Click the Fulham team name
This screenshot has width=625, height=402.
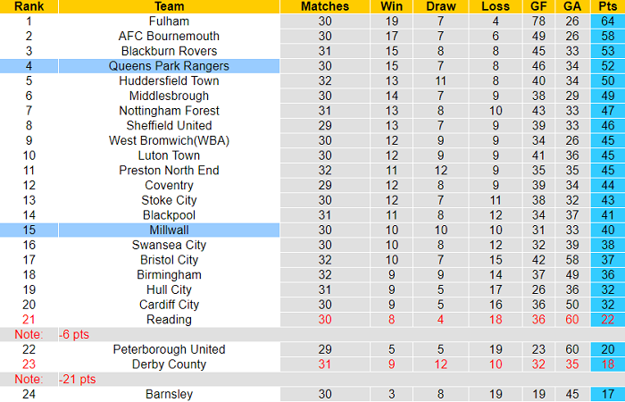click(169, 21)
